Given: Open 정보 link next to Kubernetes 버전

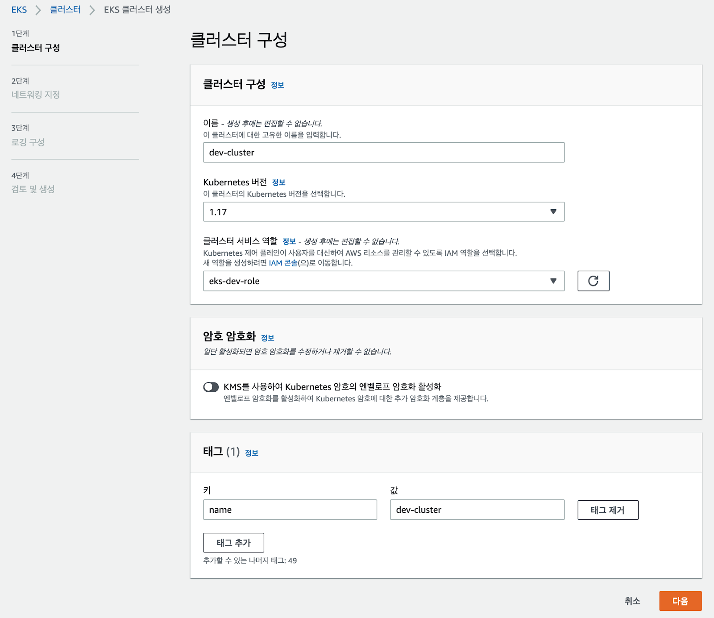Looking at the screenshot, I should pos(278,182).
